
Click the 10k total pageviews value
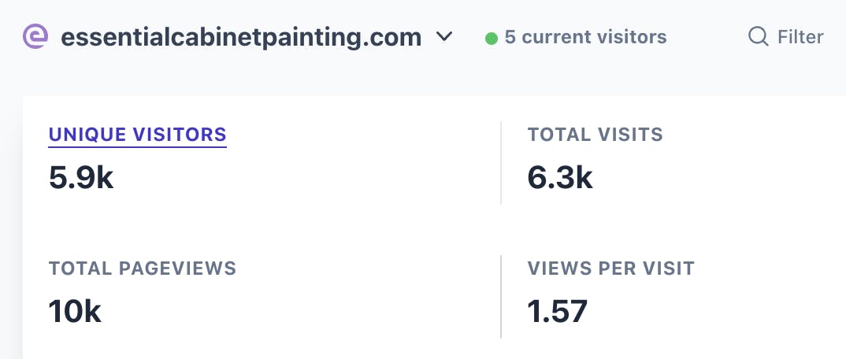(x=75, y=312)
